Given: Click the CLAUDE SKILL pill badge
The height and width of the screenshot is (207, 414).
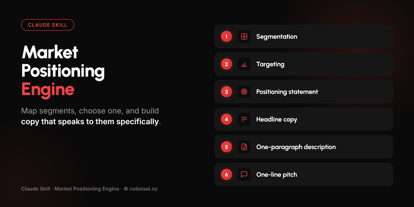Looking at the screenshot, I should [x=47, y=25].
